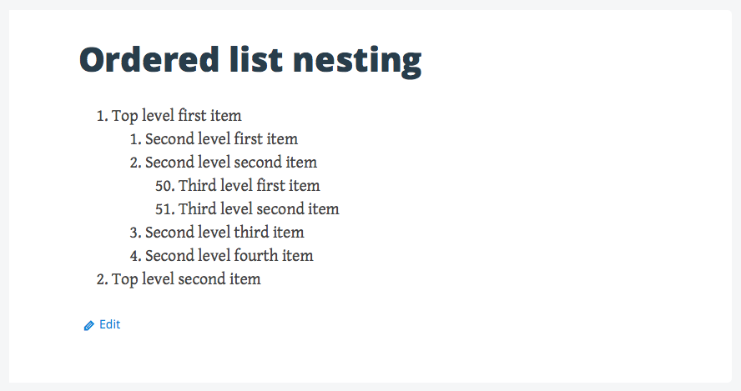Click the "Second level third item" text
Image resolution: width=741 pixels, height=391 pixels.
pyautogui.click(x=224, y=233)
